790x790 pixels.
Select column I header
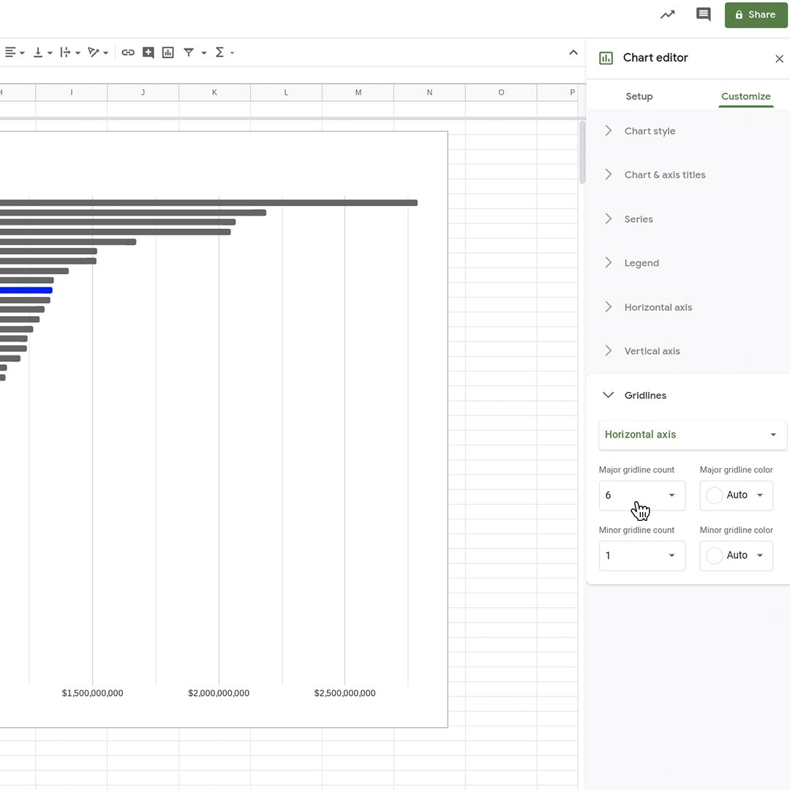72,93
